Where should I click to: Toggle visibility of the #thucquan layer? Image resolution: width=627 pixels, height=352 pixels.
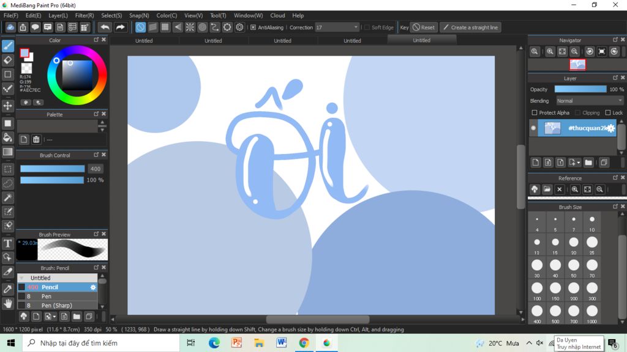pyautogui.click(x=533, y=128)
